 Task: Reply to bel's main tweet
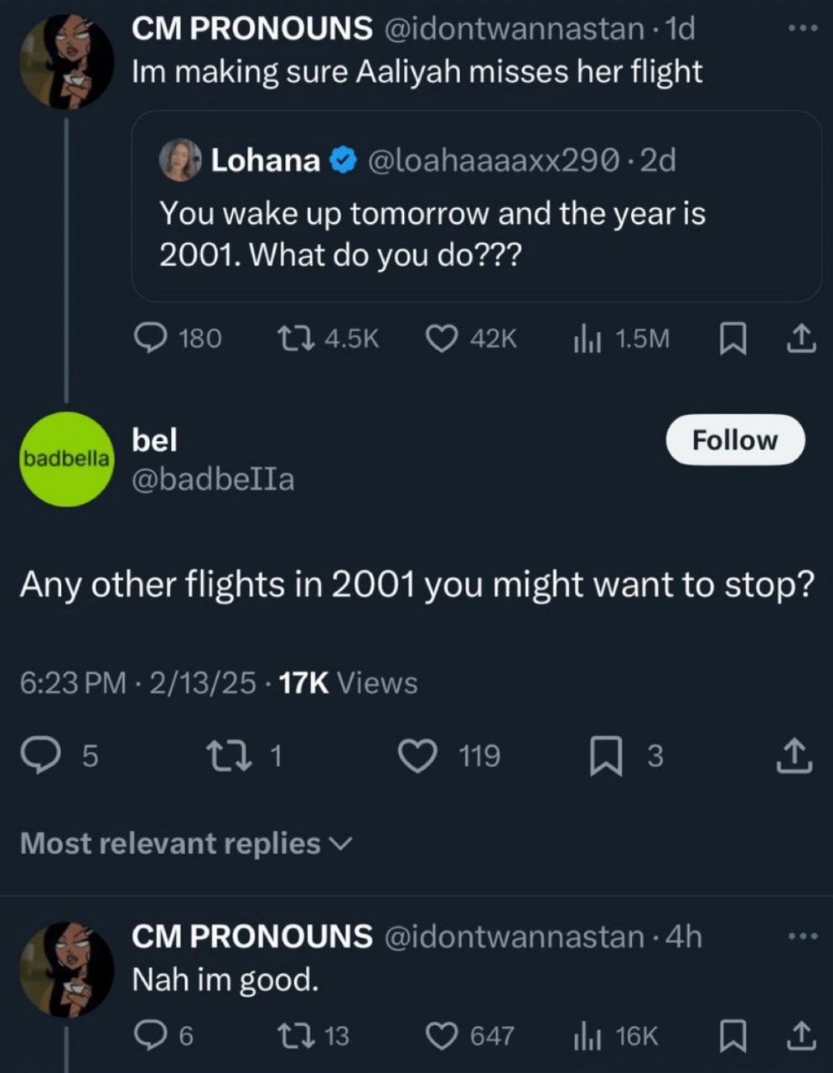pos(38,757)
